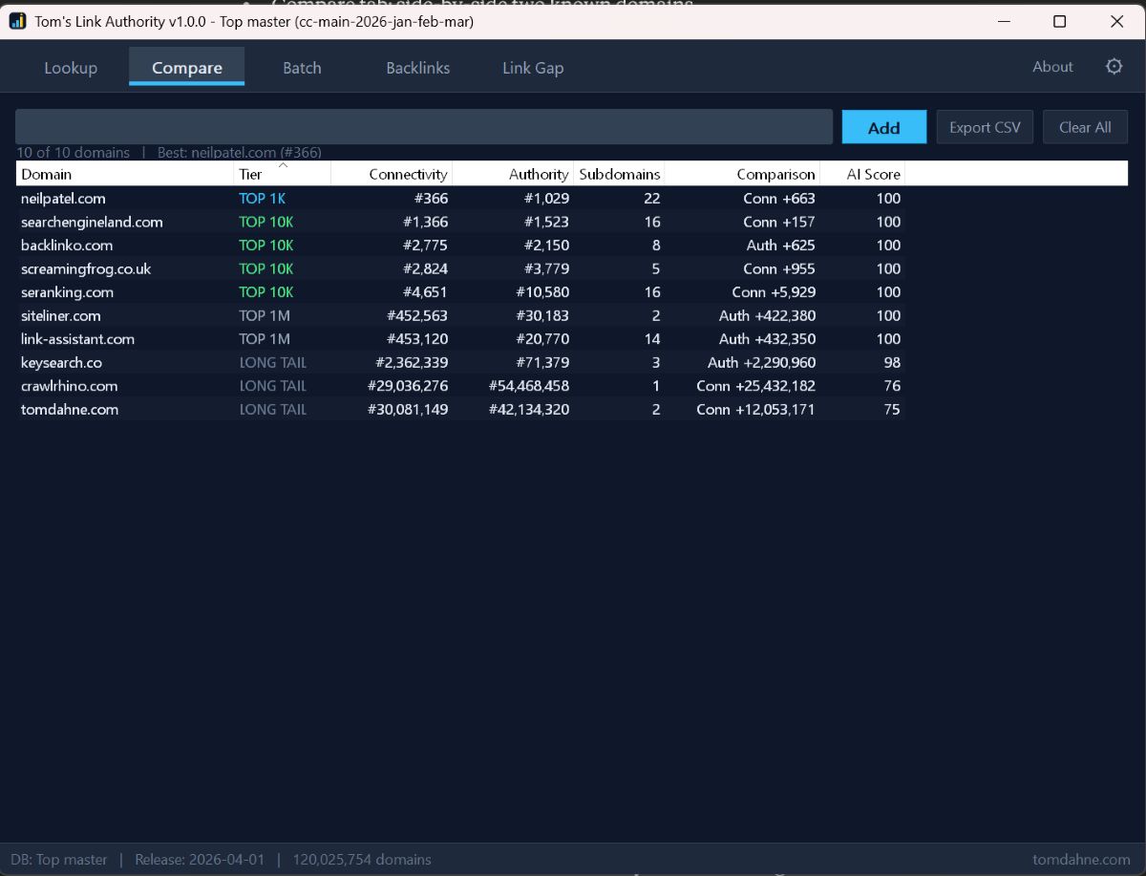Select the neilpatel.com row
1146x876 pixels.
coord(63,199)
